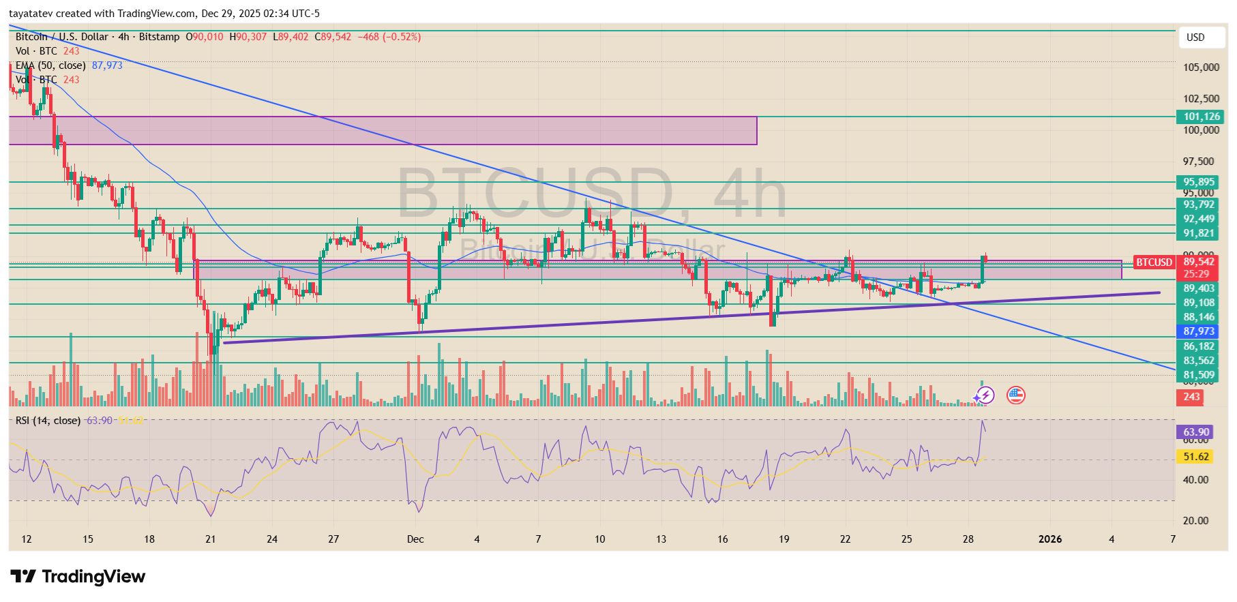
Task: Click the red 243 volume label
Action: pos(1191,397)
